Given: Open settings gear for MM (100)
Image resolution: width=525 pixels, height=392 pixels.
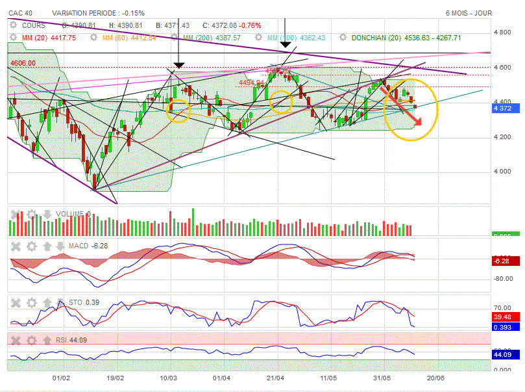Looking at the screenshot, I should click(258, 38).
